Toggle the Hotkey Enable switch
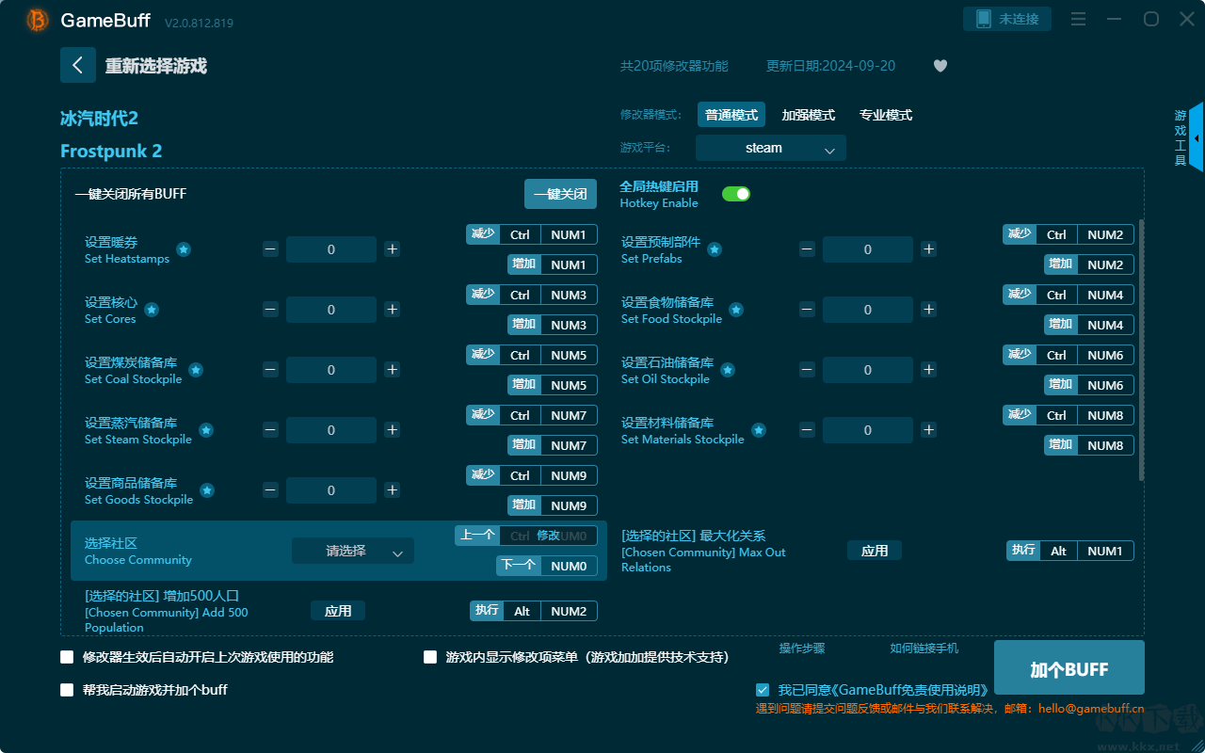Screen dimensions: 1205x753 point(735,193)
